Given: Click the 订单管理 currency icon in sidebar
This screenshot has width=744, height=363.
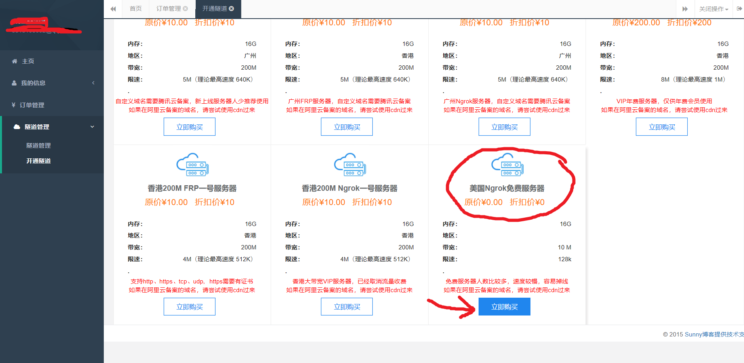Looking at the screenshot, I should click(x=15, y=105).
